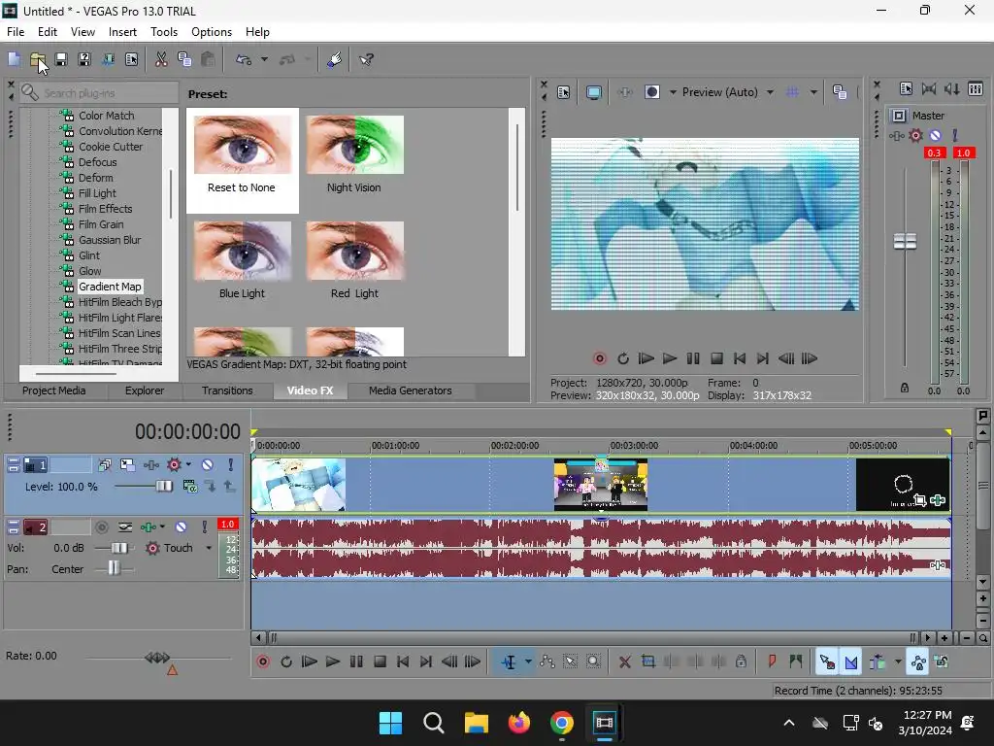Open the Options menu
Screen dimensions: 994x746
coord(211,32)
